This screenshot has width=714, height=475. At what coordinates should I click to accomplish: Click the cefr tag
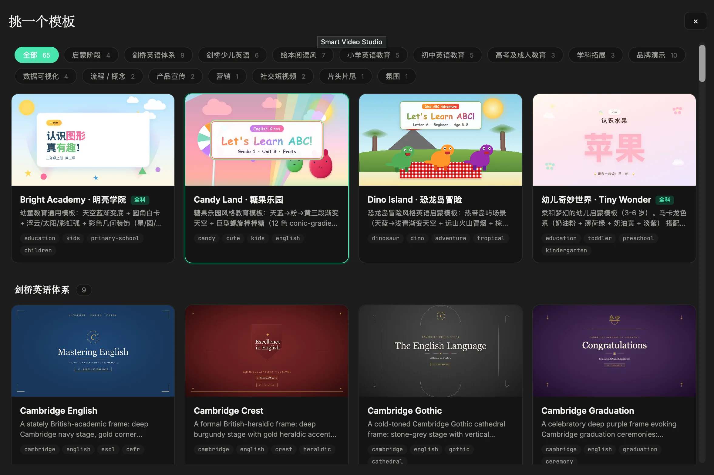pyautogui.click(x=133, y=450)
